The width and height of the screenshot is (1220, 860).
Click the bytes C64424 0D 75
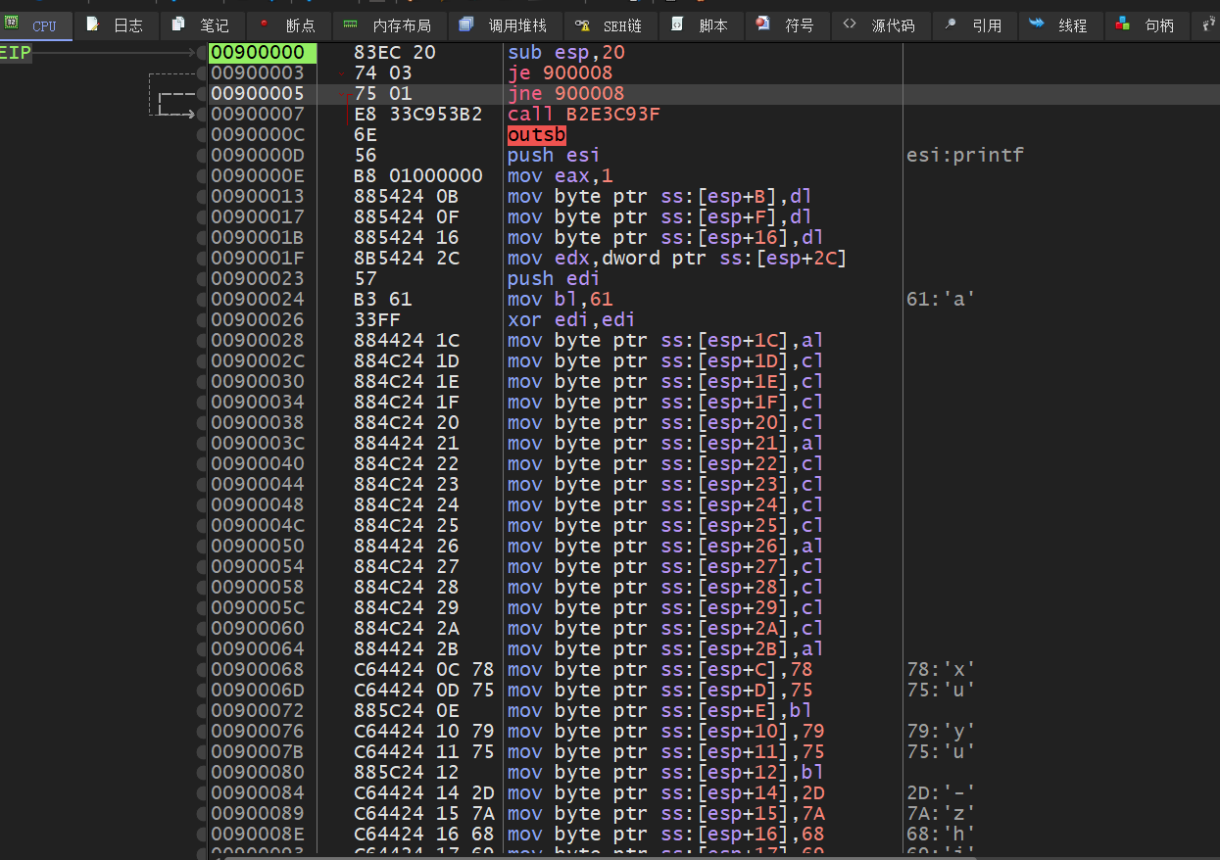coord(424,690)
